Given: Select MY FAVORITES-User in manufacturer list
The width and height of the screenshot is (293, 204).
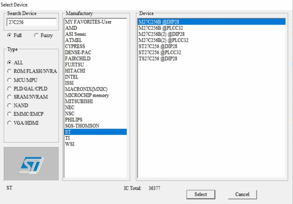Looking at the screenshot, I should click(95, 22).
